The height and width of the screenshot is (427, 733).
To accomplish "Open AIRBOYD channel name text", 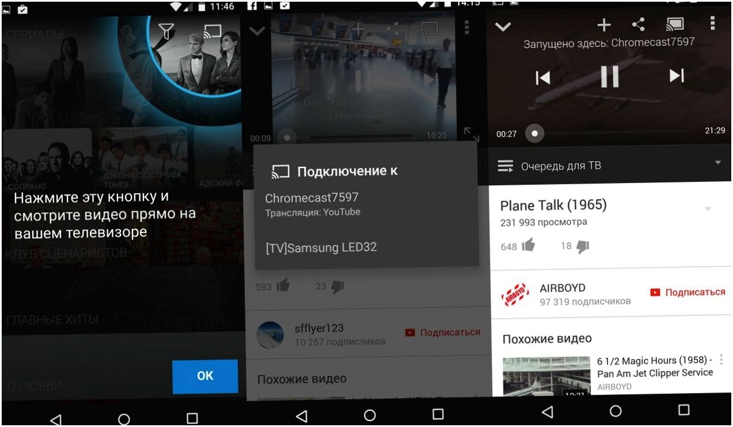I will 562,288.
